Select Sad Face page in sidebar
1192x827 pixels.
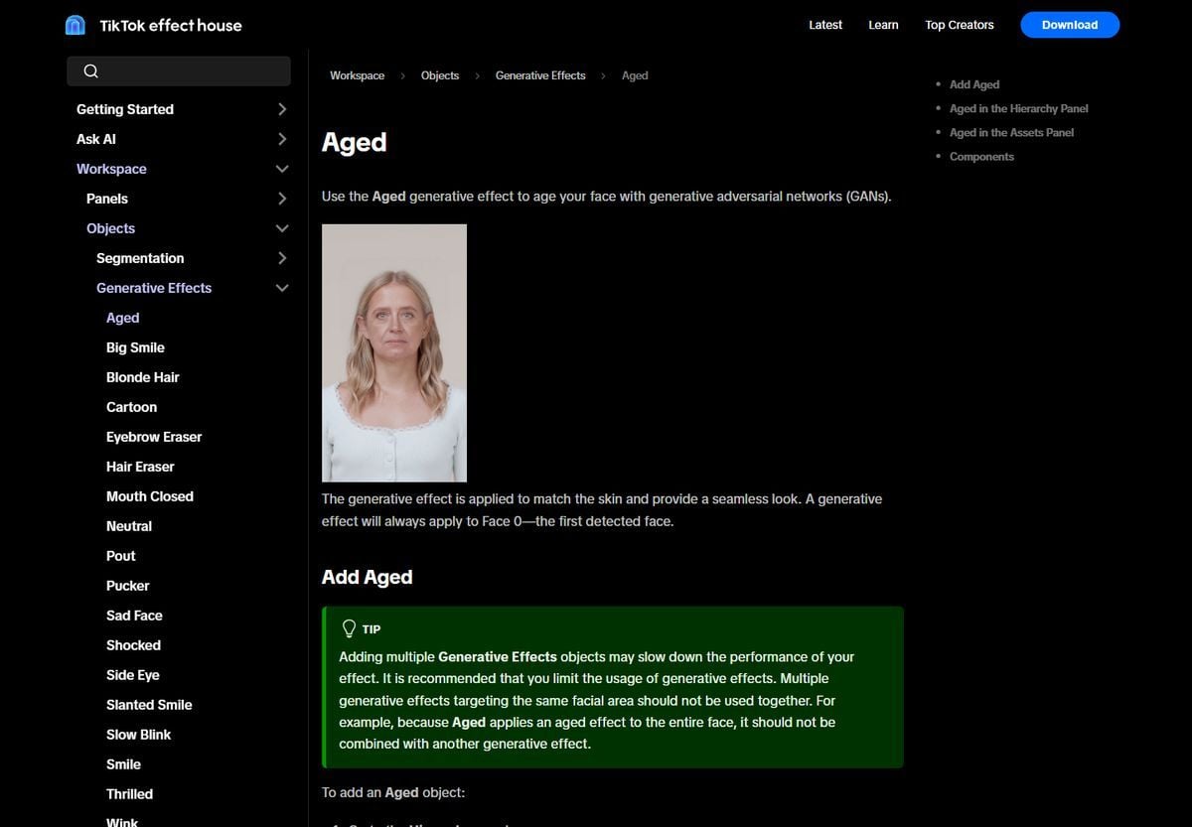tap(134, 616)
